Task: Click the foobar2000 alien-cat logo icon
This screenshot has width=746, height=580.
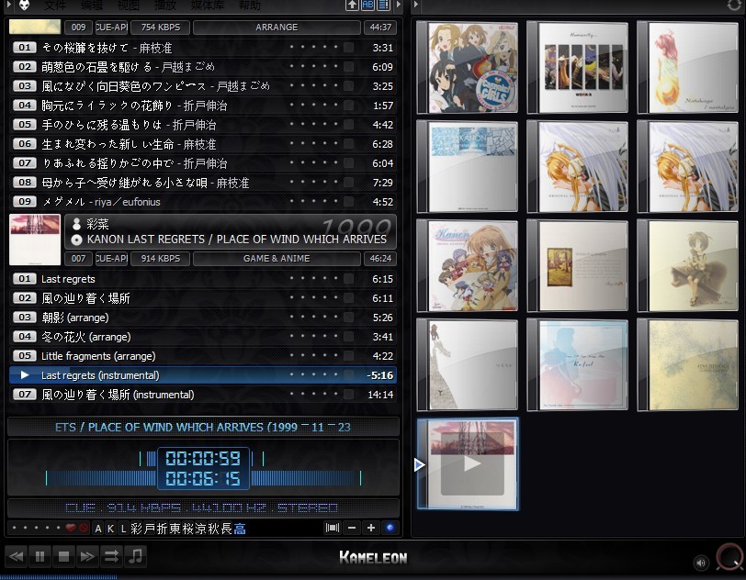Action: point(24,6)
